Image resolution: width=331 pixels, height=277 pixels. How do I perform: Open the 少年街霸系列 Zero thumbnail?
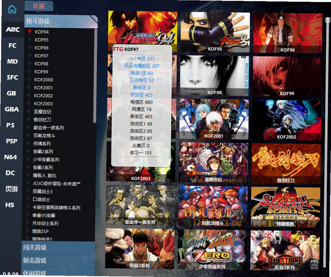point(212,250)
